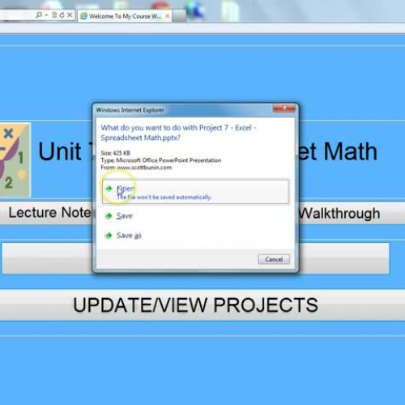Toggle the Compatibility View icon in address bar
Image resolution: width=405 pixels, height=405 pixels.
point(54,15)
